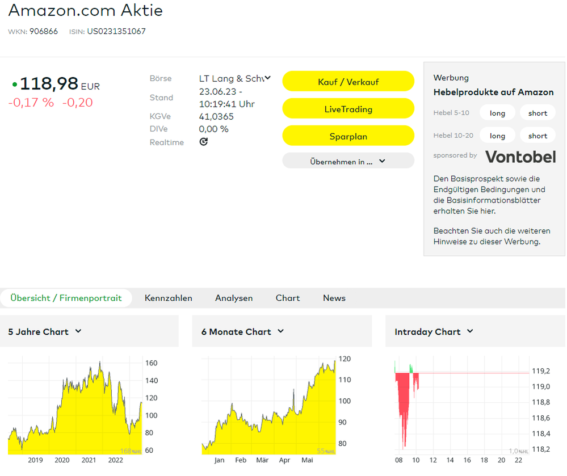
Task: Choose long for Hebel 10-20
Action: (497, 136)
